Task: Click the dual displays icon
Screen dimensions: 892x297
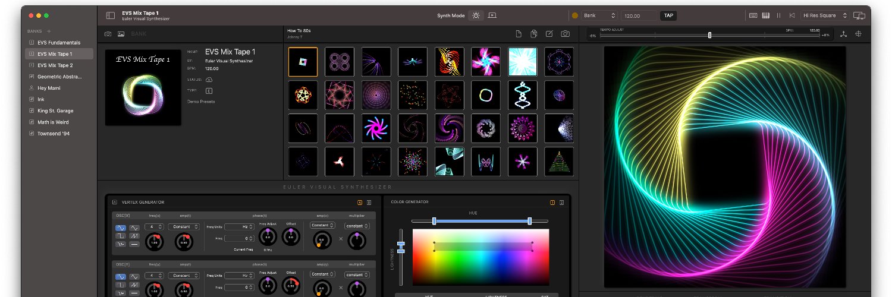Action: tap(859, 15)
